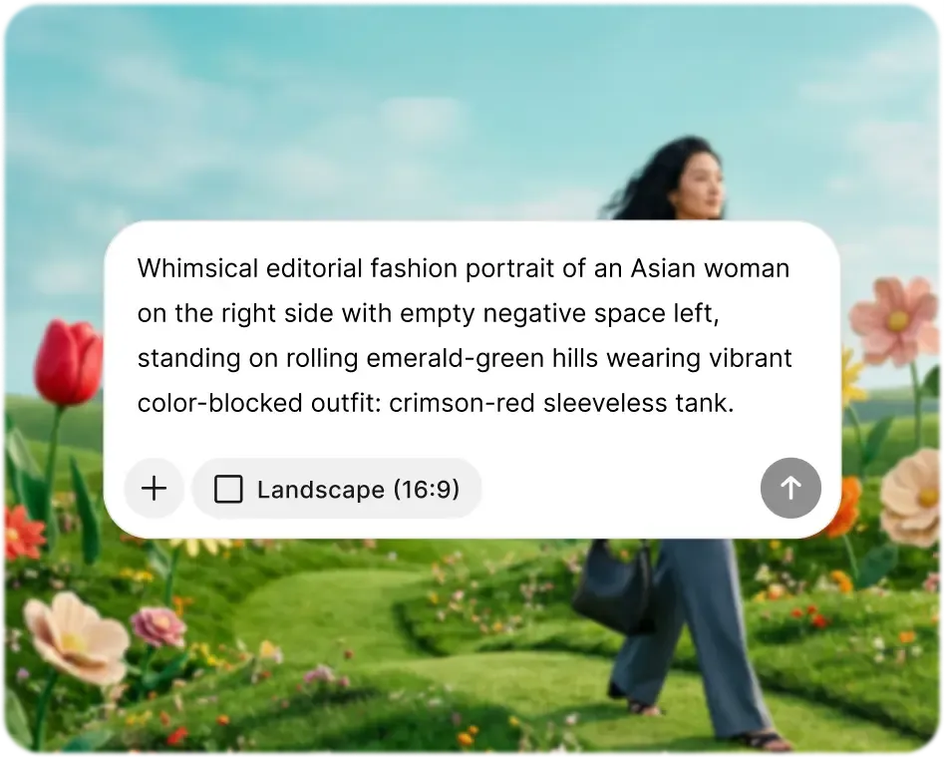
Task: Place cursor after "crimson-red sleeveless tank."
Action: coord(735,403)
